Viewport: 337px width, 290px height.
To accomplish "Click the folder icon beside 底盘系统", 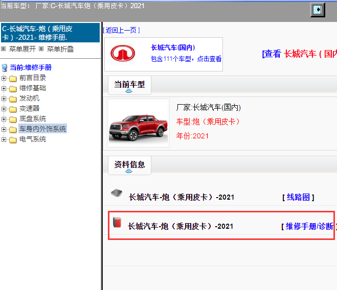I will click(13, 119).
